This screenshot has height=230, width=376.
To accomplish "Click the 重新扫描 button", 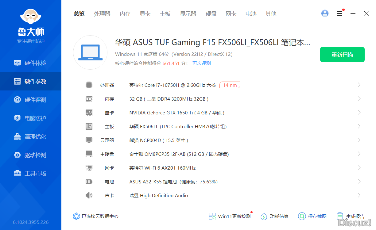I will (x=342, y=55).
